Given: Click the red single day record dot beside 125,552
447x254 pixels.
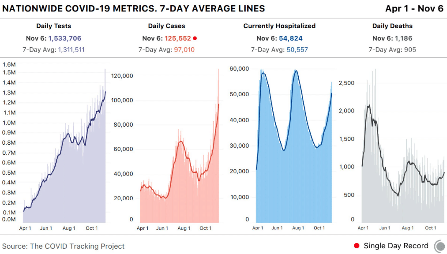Looking at the screenshot, I should pyautogui.click(x=195, y=38).
